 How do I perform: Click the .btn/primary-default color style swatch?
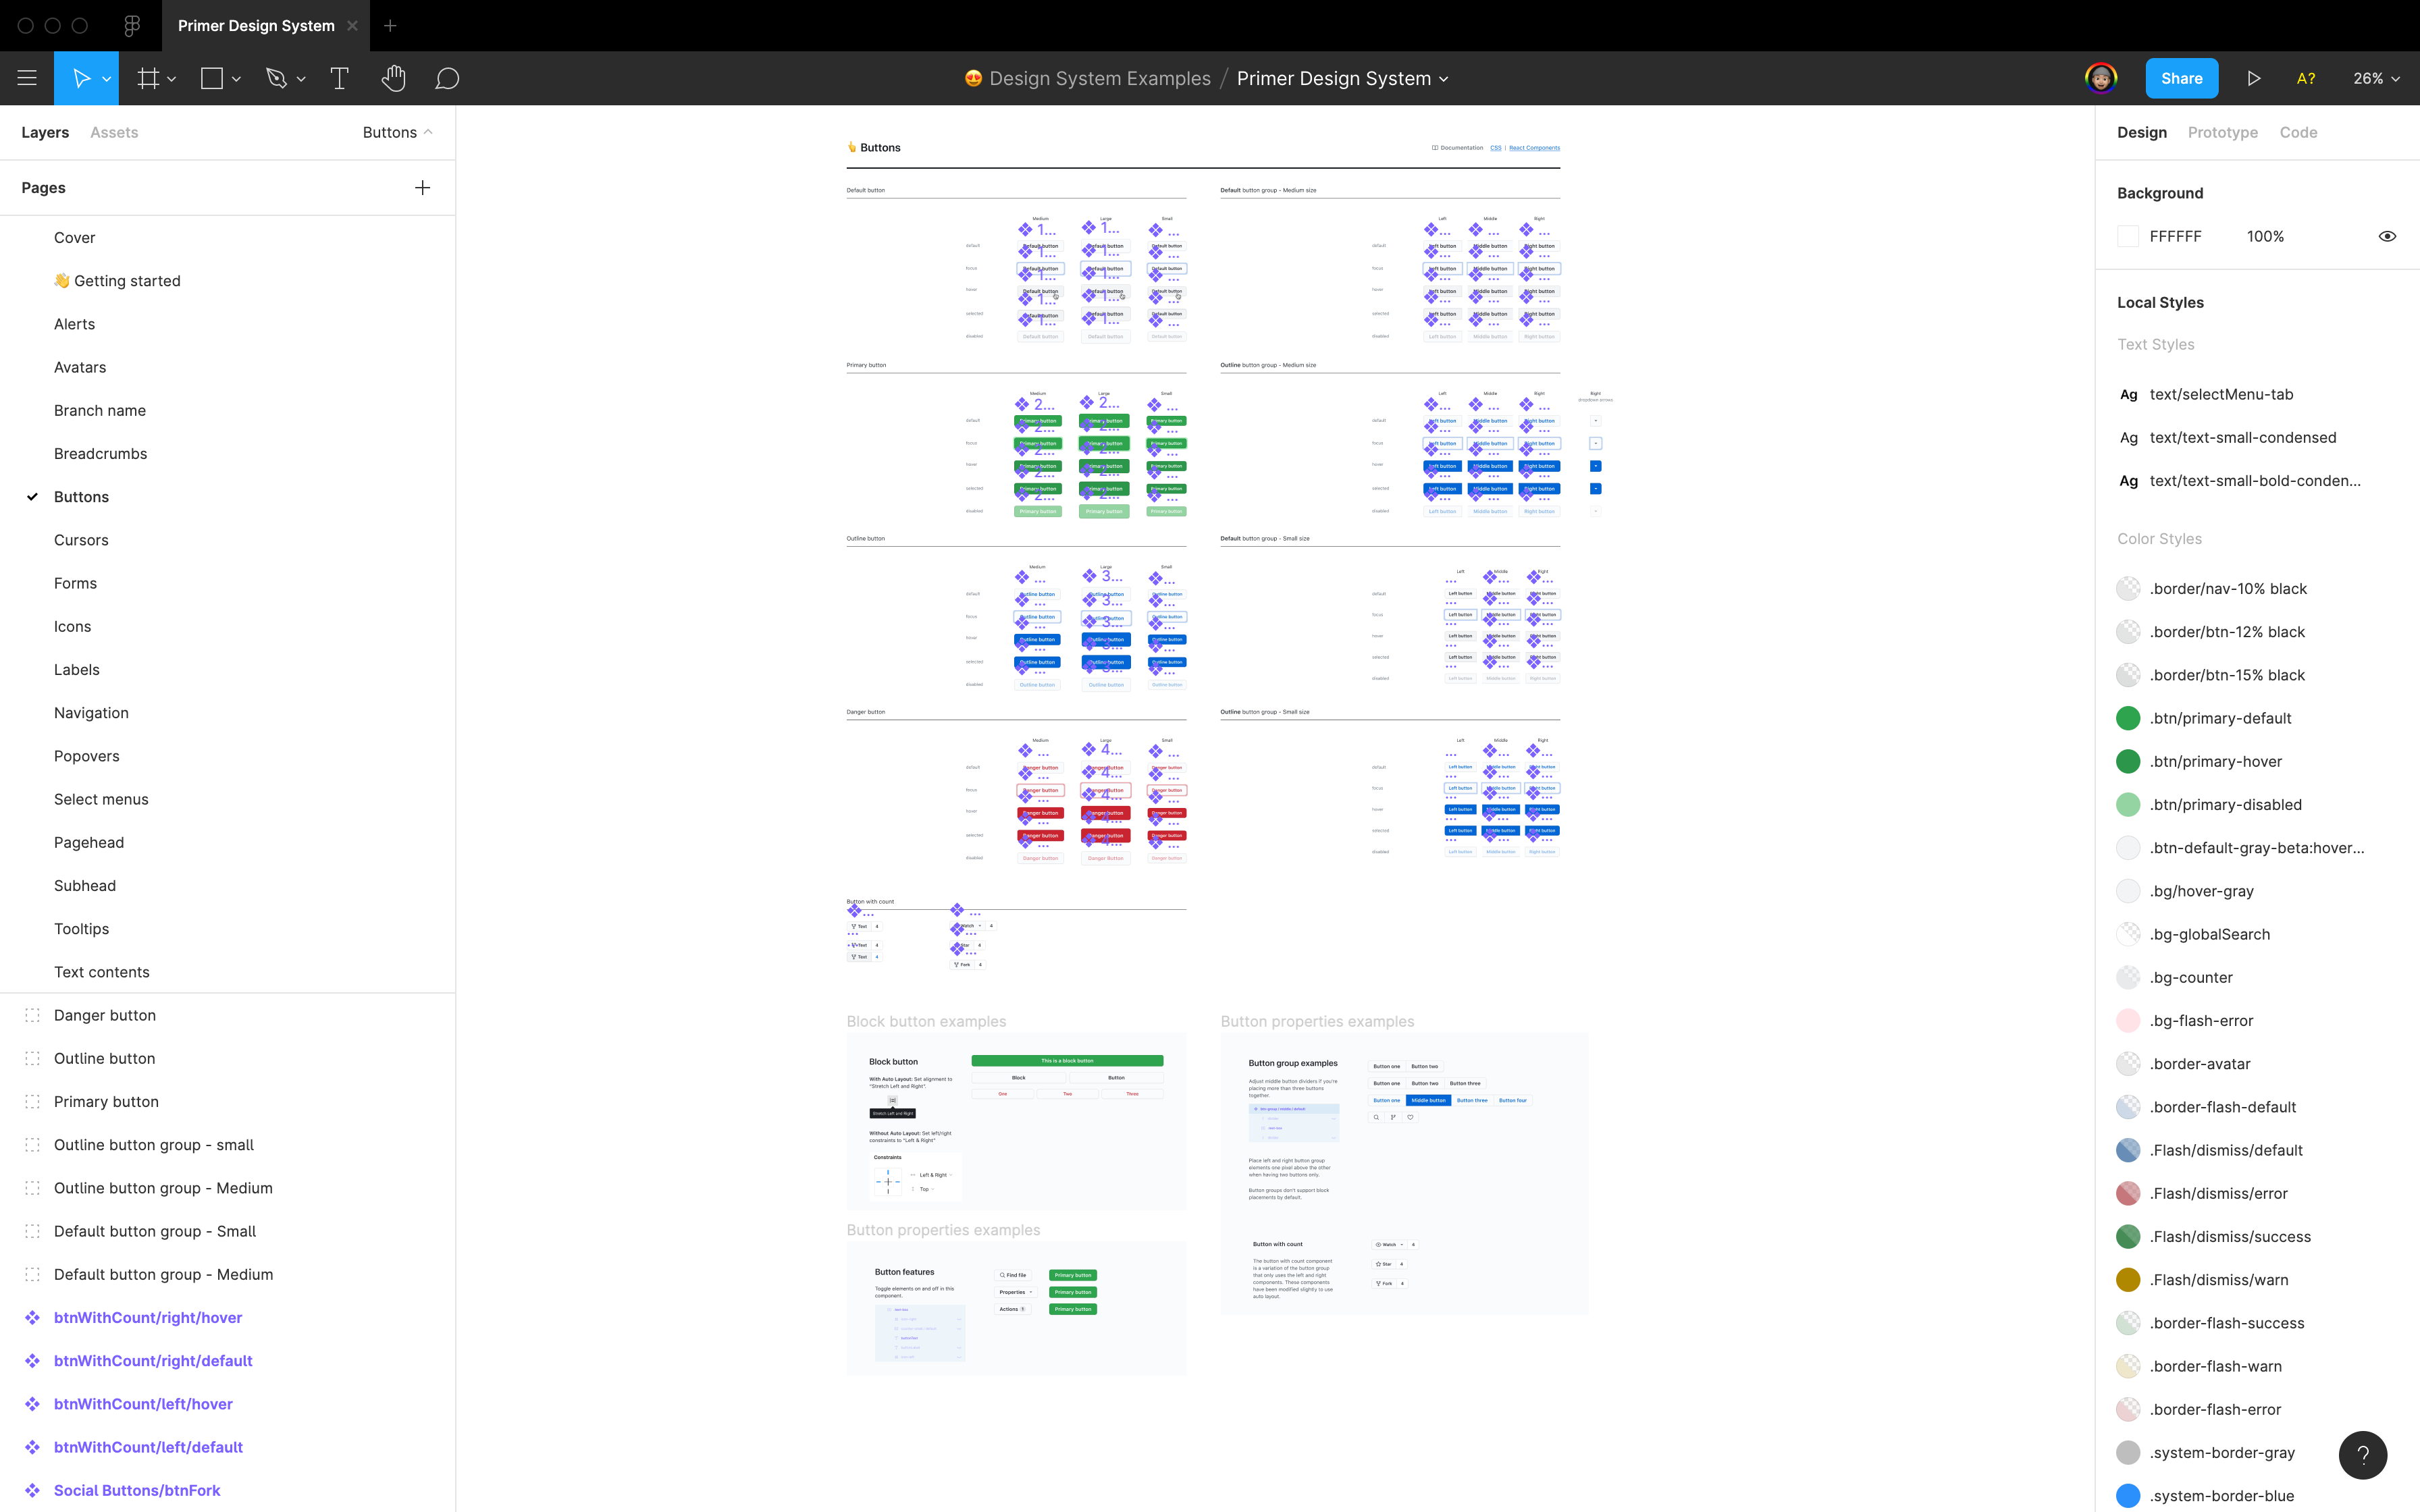[2129, 718]
